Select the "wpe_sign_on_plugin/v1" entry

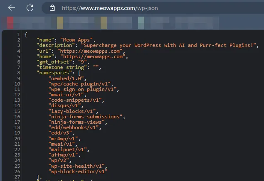[82, 89]
